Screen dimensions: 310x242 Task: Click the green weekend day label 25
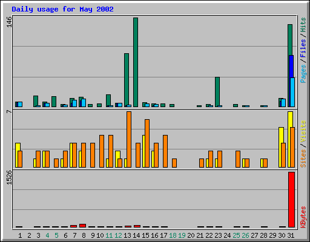coord(236,235)
